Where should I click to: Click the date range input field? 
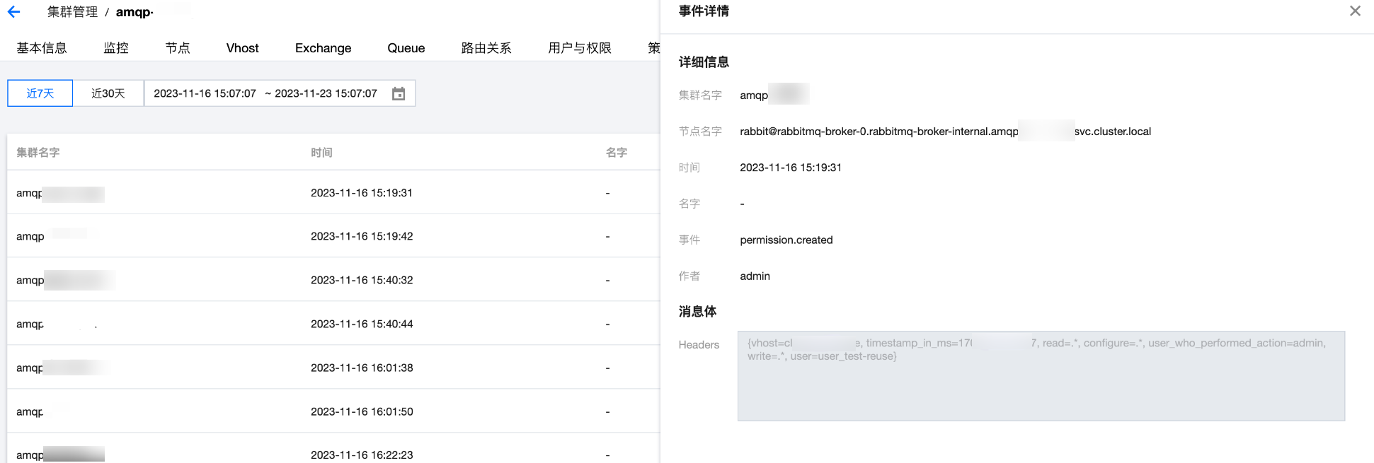pyautogui.click(x=280, y=93)
